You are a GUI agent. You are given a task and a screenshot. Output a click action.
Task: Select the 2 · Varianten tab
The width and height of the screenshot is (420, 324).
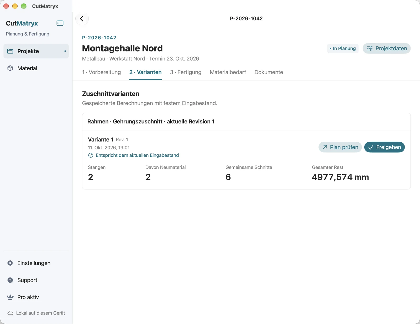tap(145, 72)
